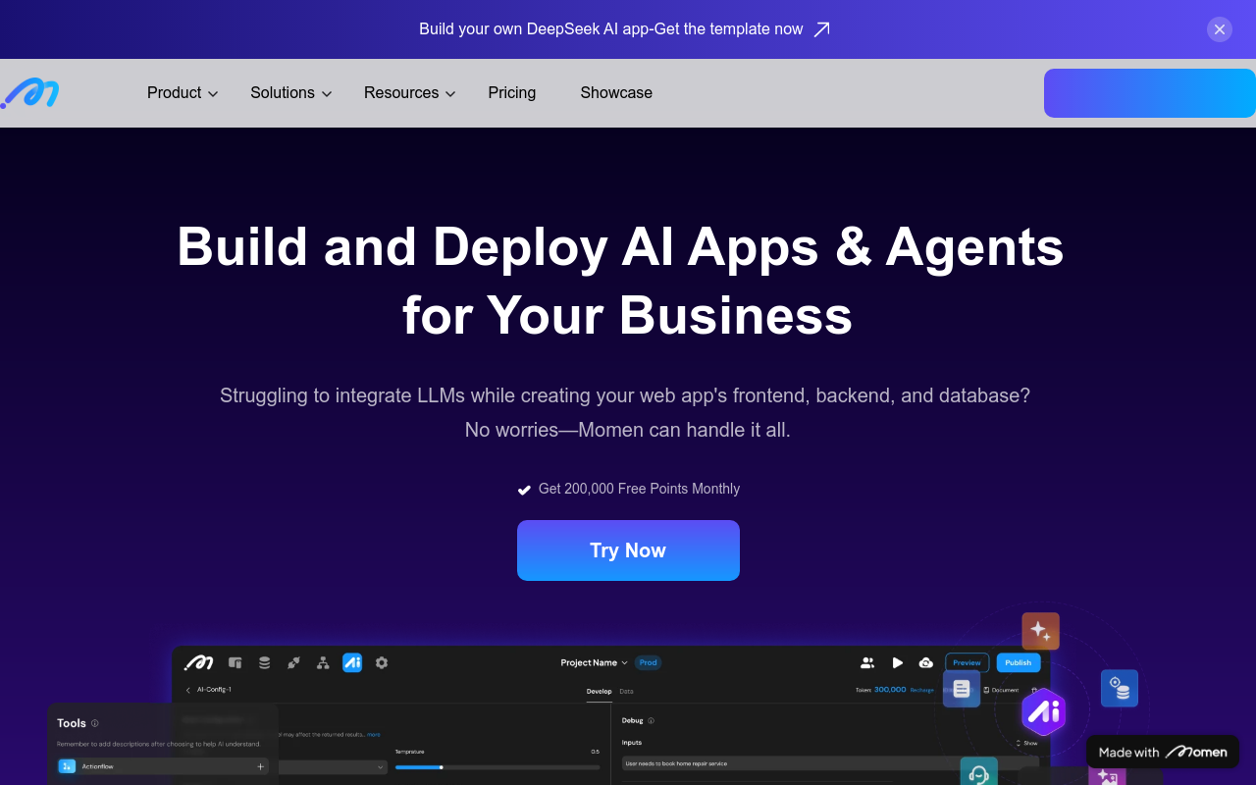The image size is (1256, 785).
Task: Click the floating document tile
Action: click(x=962, y=689)
